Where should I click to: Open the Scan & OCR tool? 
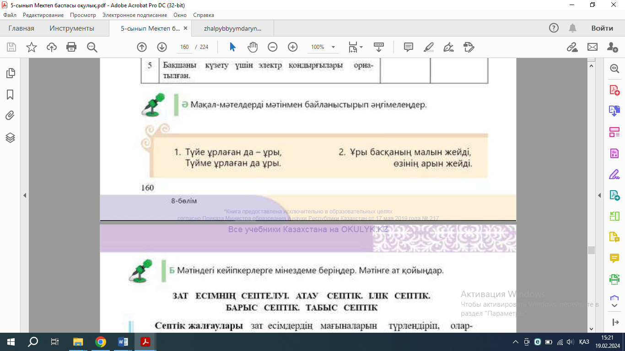click(x=614, y=279)
